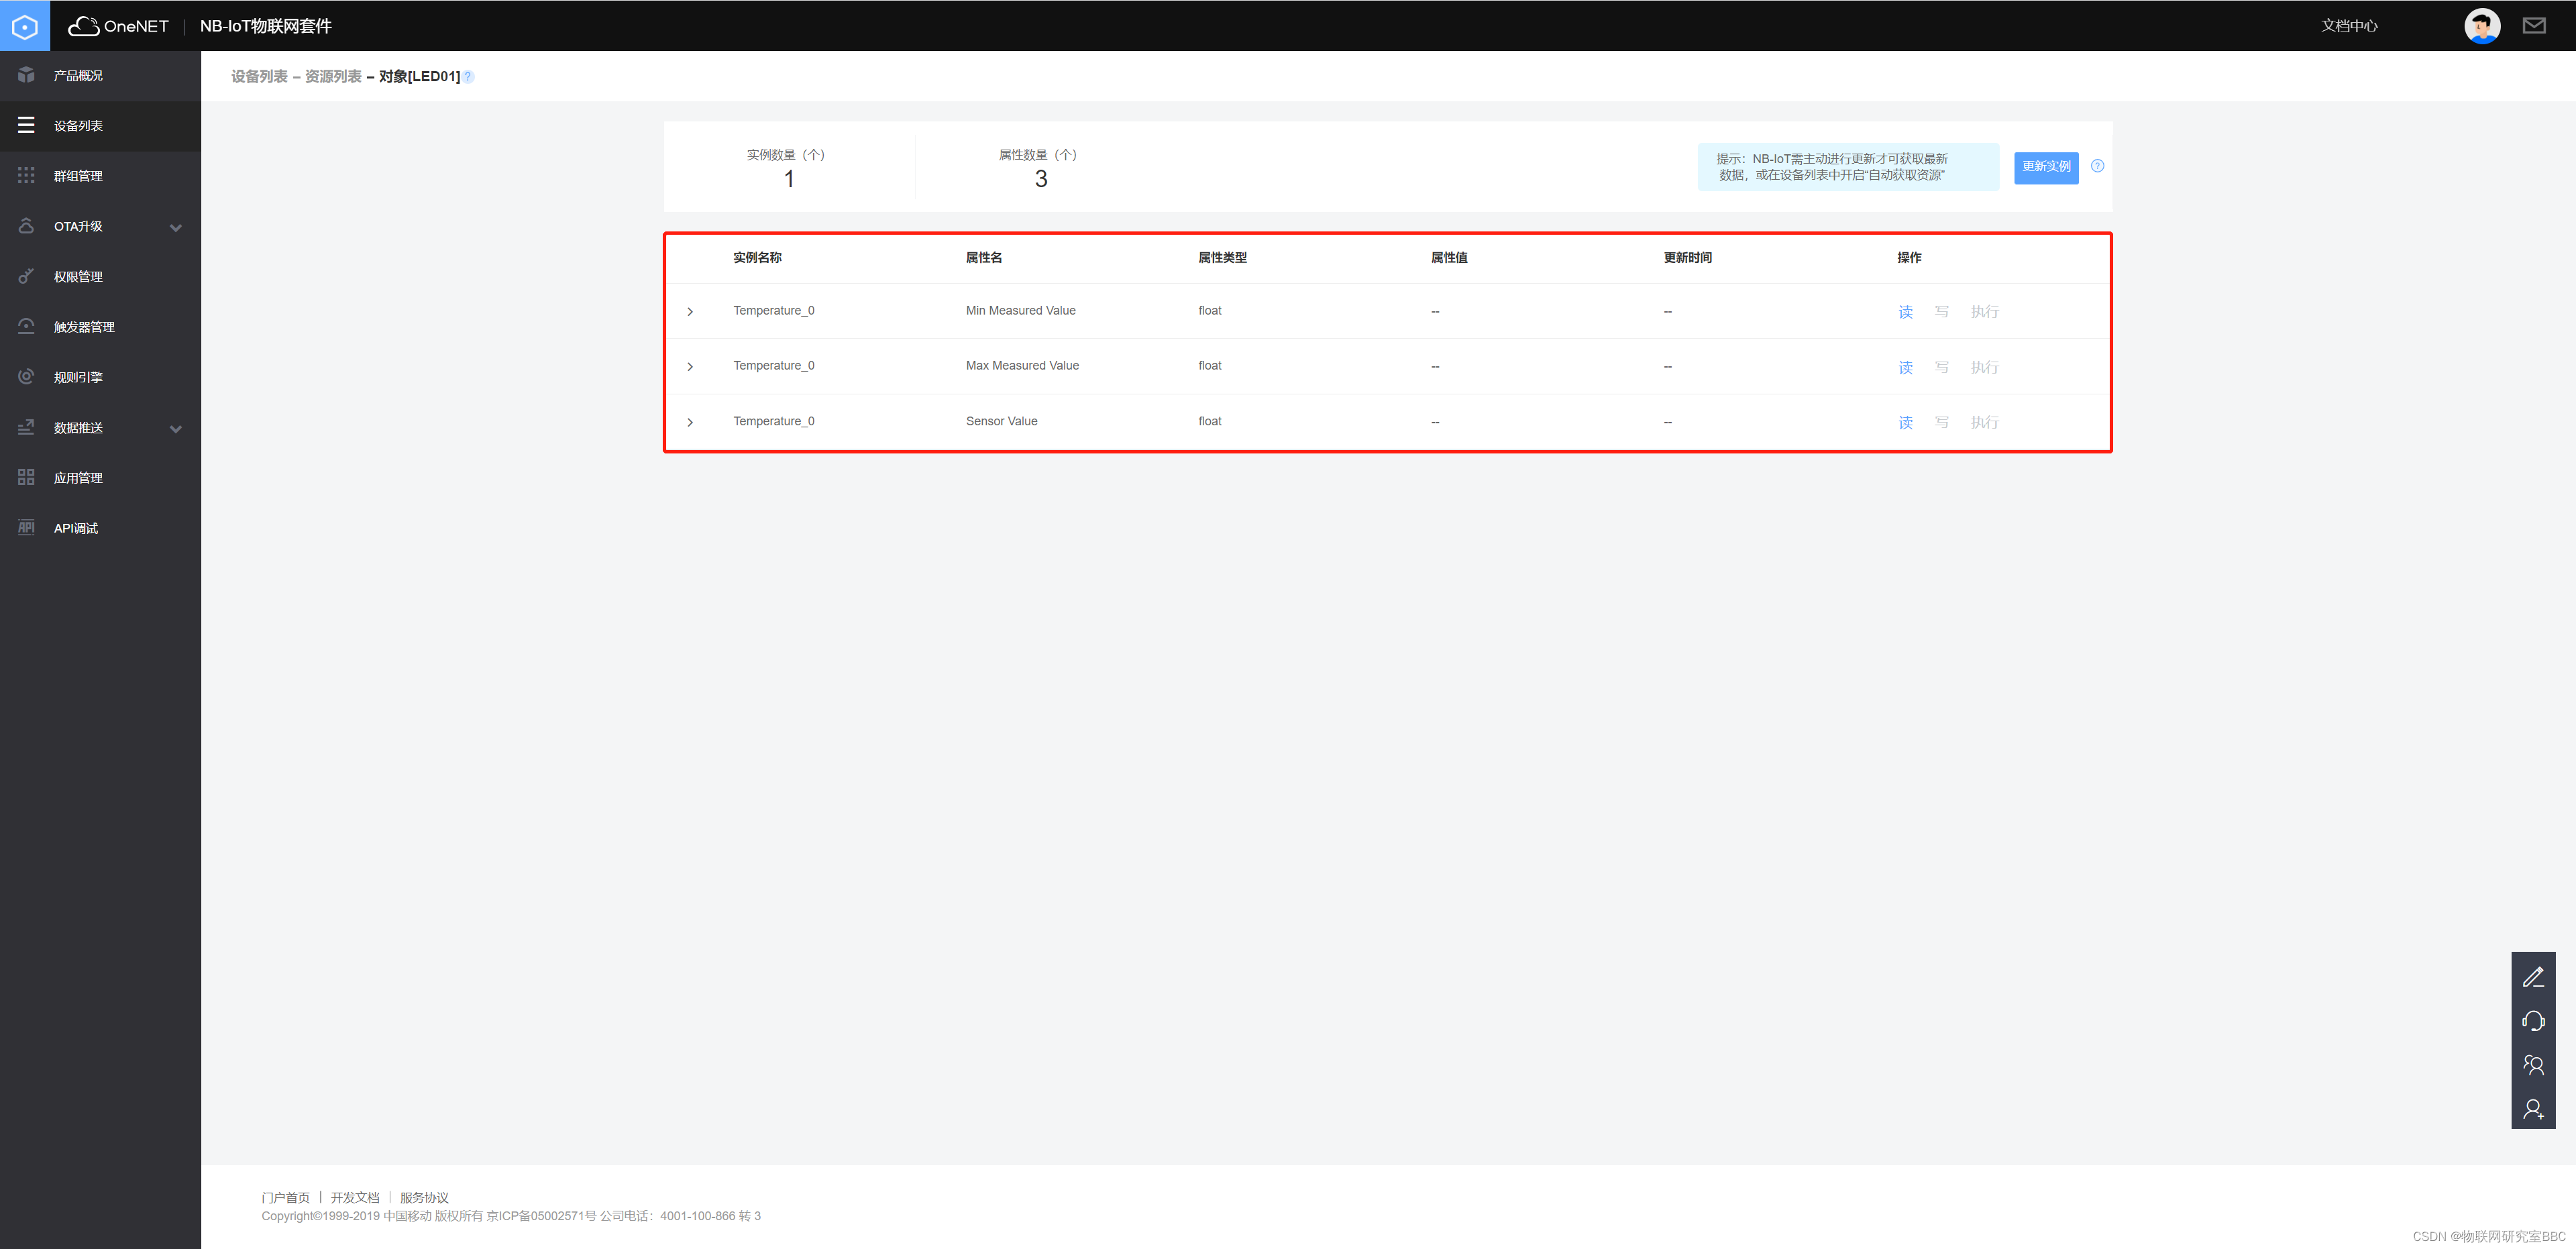2576x1249 pixels.
Task: Open 触发器管理 in the sidebar
Action: pos(84,327)
